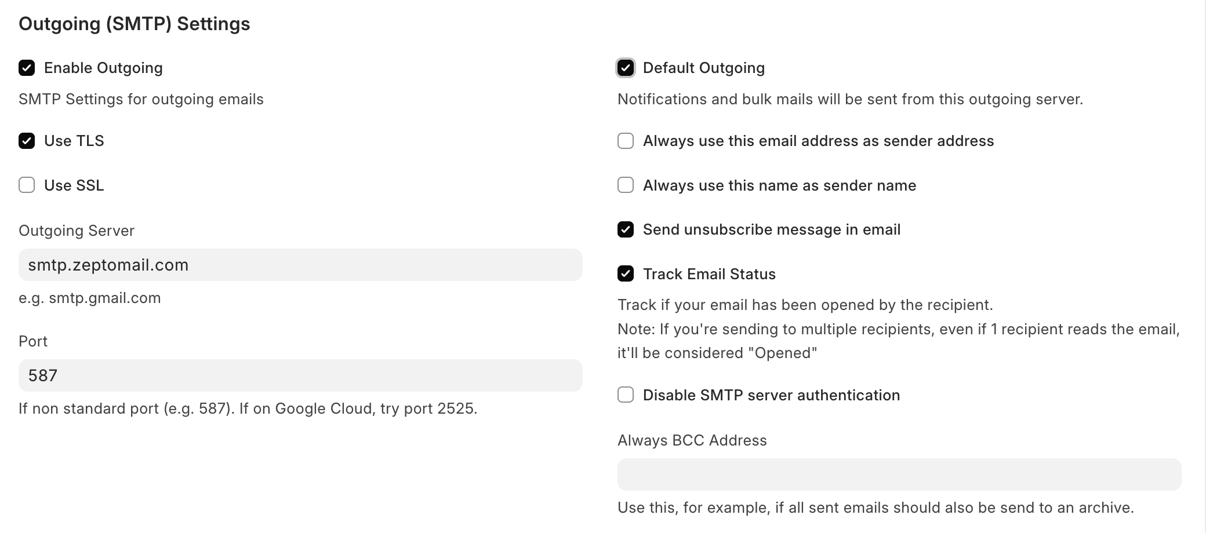Screen dimensions: 1206x533
Task: Check 'Always use this name as sender name'
Action: (625, 185)
